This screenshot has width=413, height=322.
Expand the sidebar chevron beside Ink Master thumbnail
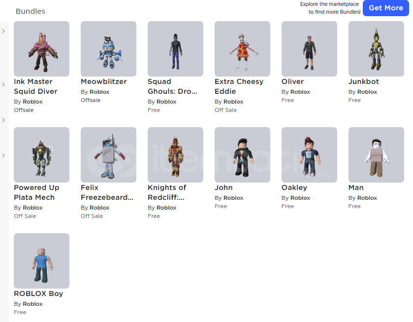pyautogui.click(x=3, y=31)
